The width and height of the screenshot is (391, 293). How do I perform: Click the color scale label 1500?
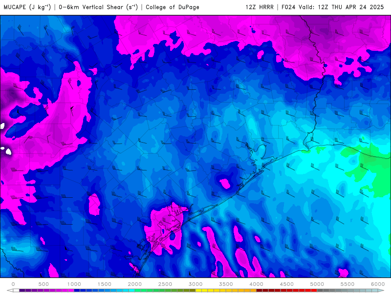pyautogui.click(x=104, y=284)
